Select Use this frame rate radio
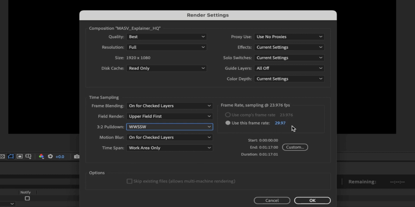This screenshot has height=207, width=415. (228, 123)
